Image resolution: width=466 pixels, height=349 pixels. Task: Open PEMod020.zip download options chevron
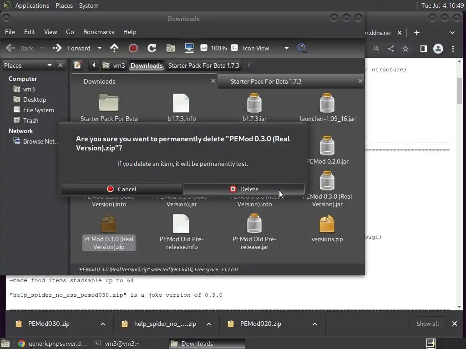coord(315,324)
